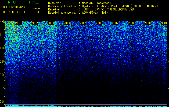Screen dimensions: 169x107
Task: Click the 2007 time marker
Action: click(x=115, y=23)
